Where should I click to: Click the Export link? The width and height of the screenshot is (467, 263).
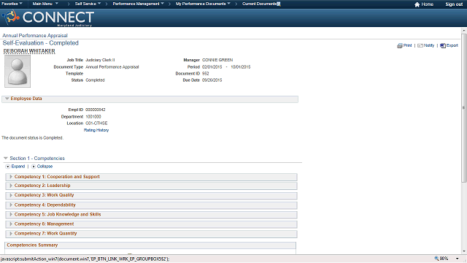[452, 45]
